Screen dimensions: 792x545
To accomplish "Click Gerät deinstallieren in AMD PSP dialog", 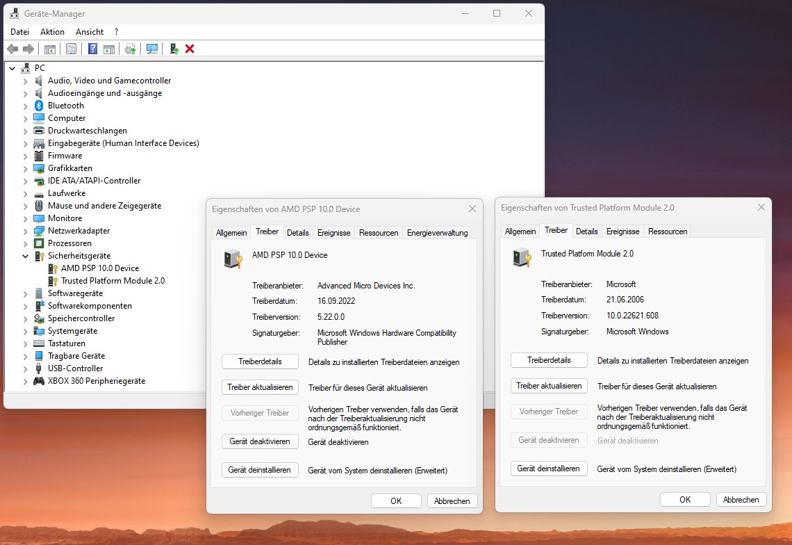I will tap(260, 470).
